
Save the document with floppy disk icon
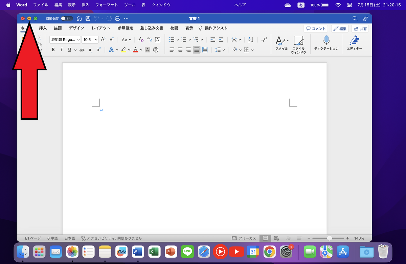coord(88,18)
